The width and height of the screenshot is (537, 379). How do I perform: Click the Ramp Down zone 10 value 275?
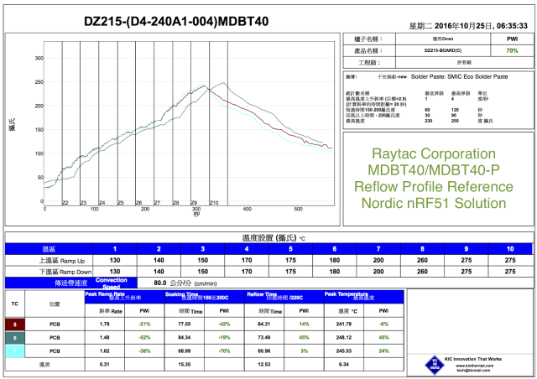(x=508, y=271)
